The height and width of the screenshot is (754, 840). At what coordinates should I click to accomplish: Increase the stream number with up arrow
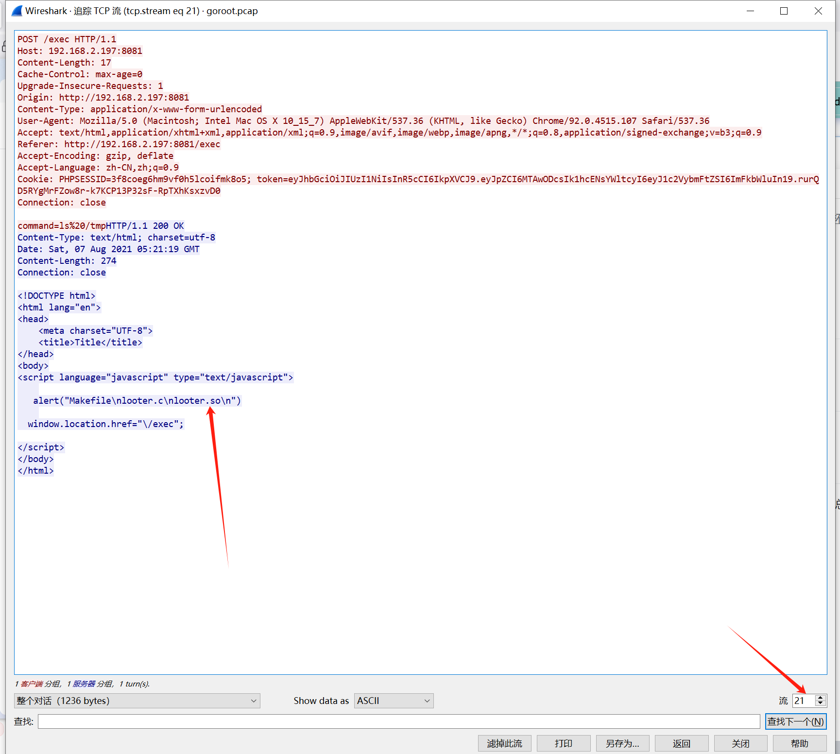(821, 697)
